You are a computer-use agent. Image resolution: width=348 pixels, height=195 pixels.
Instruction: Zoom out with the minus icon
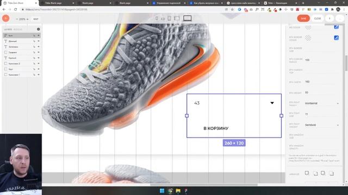coord(17,19)
